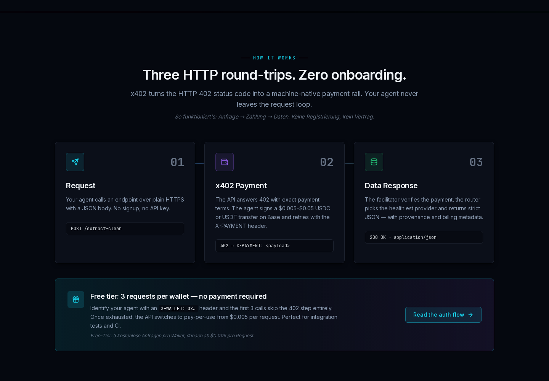Image resolution: width=549 pixels, height=381 pixels.
Task: Click the Request card heading
Action: point(80,186)
